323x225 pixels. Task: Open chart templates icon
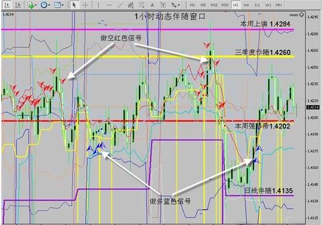(x=57, y=5)
